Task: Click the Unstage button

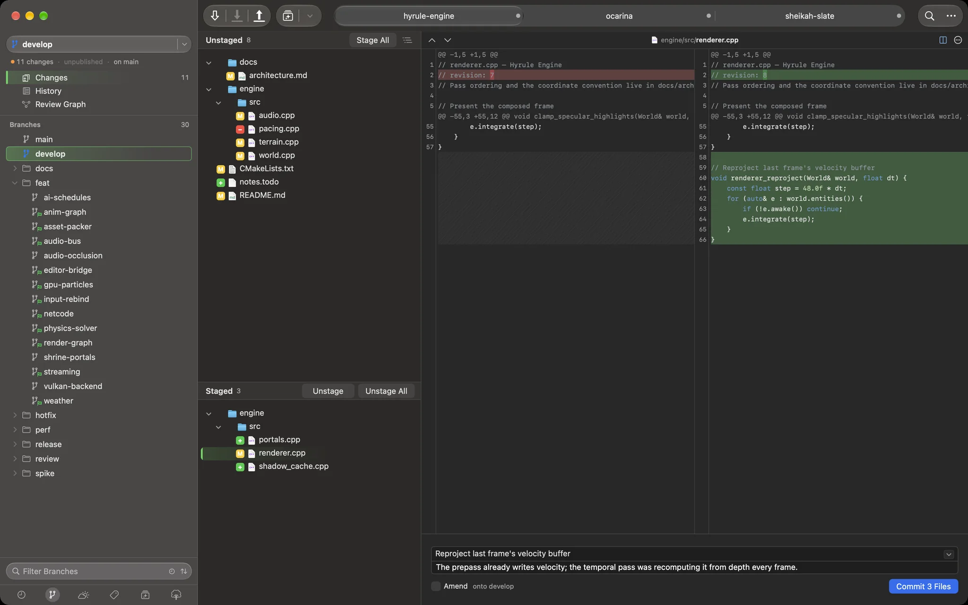Action: 328,391
